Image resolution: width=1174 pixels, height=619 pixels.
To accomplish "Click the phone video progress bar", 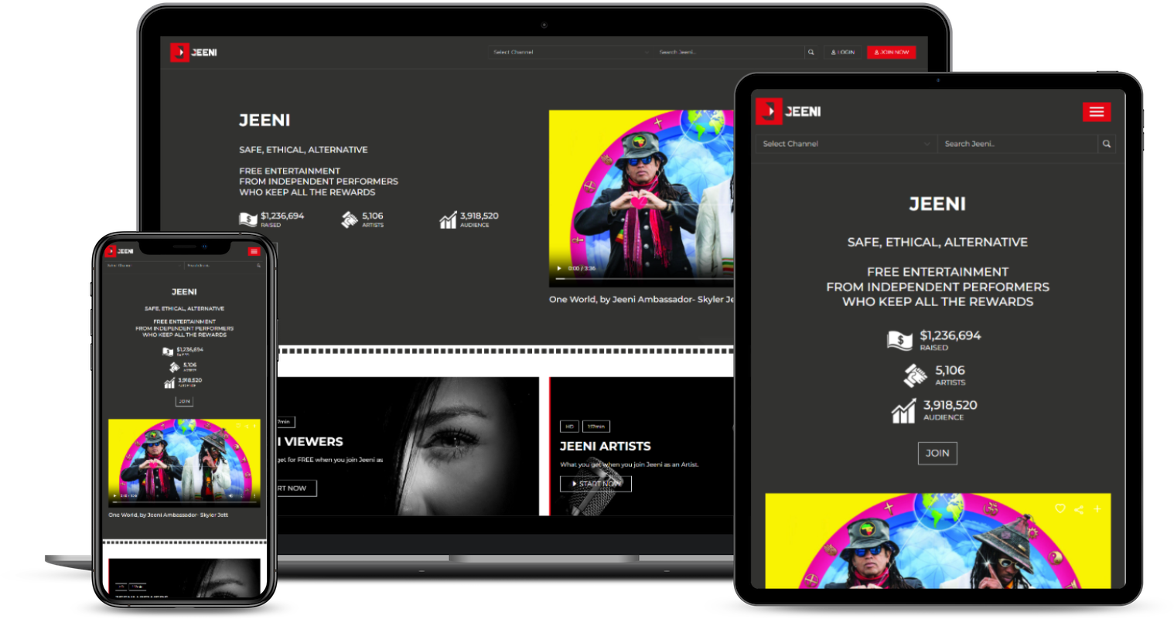I will click(x=184, y=501).
